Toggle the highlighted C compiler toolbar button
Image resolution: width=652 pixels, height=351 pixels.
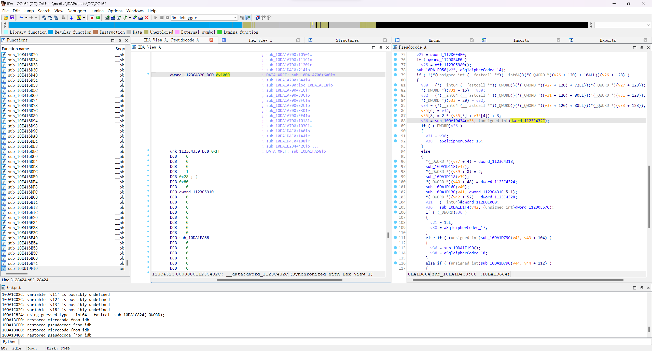point(248,18)
